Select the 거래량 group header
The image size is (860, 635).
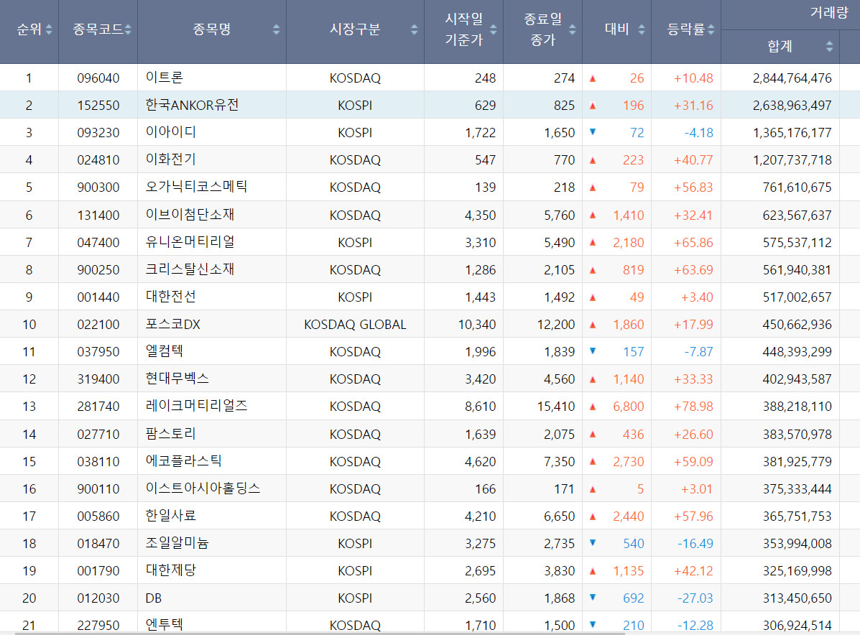point(828,13)
